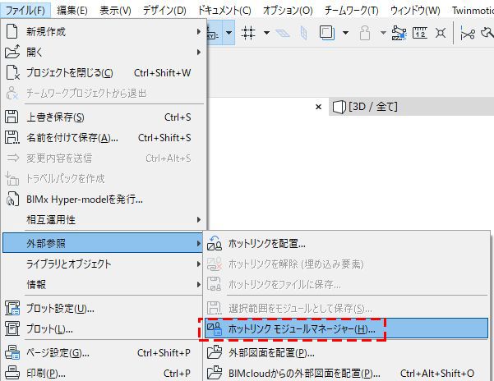The width and height of the screenshot is (494, 381).
Task: Open the 編集(E) menu
Action: point(72,11)
